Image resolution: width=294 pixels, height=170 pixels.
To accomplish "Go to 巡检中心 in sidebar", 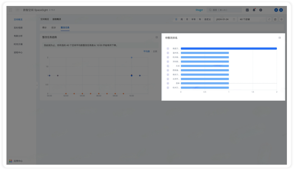I will click(x=18, y=52).
